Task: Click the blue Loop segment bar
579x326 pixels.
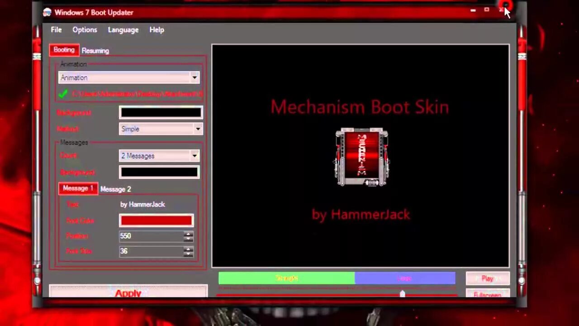Action: pos(405,278)
